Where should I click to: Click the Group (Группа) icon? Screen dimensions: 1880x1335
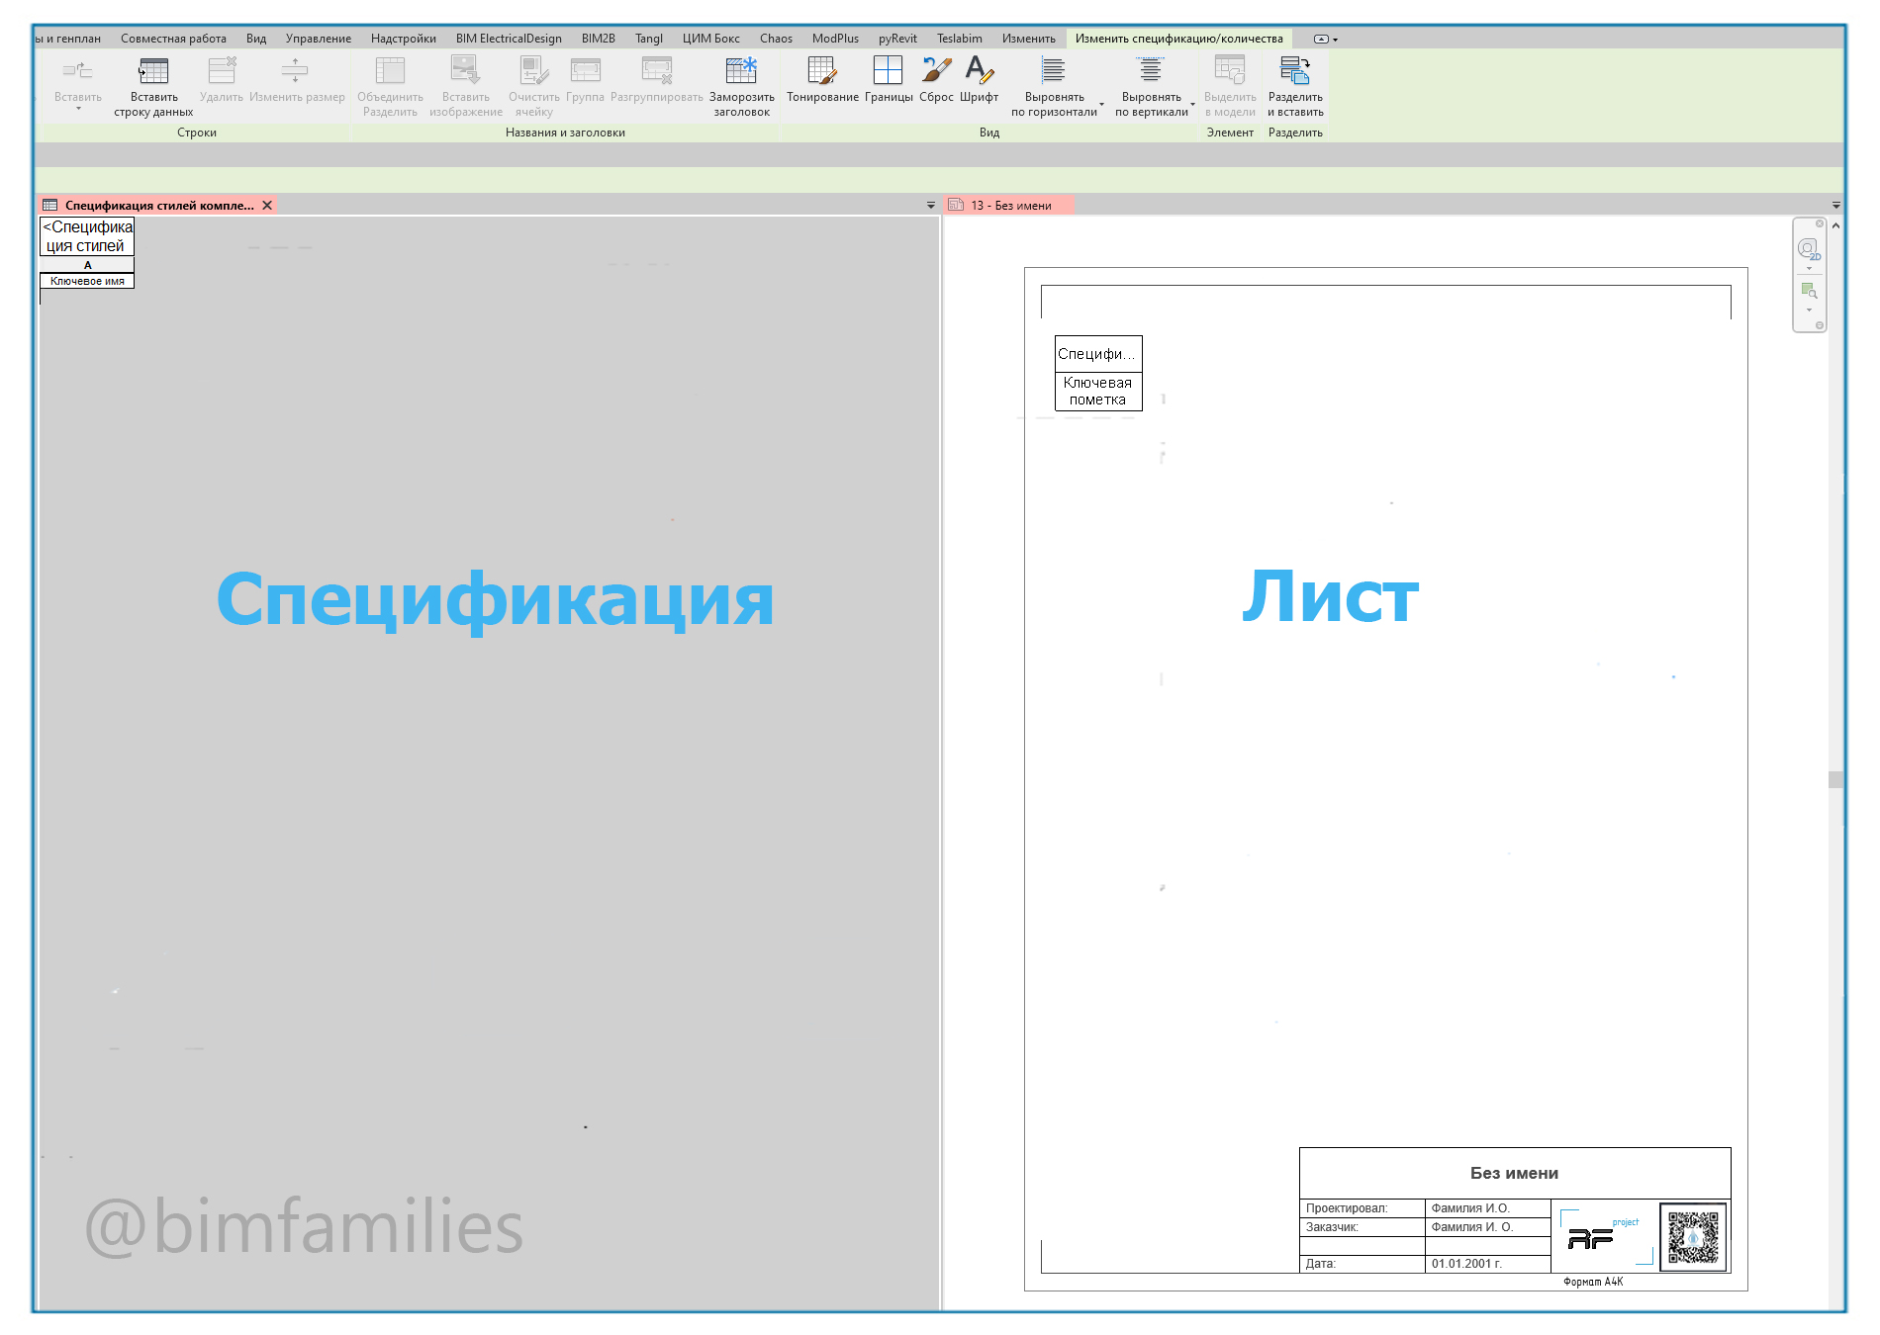point(585,71)
